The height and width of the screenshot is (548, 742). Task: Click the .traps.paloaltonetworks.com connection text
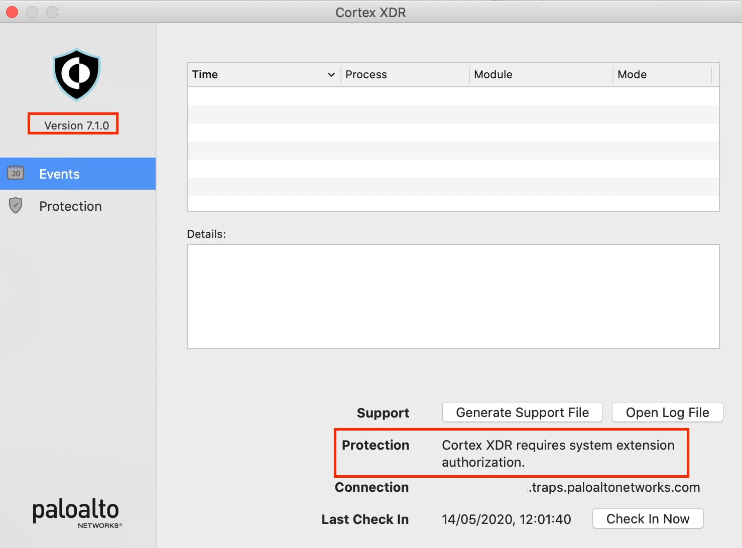coord(613,487)
